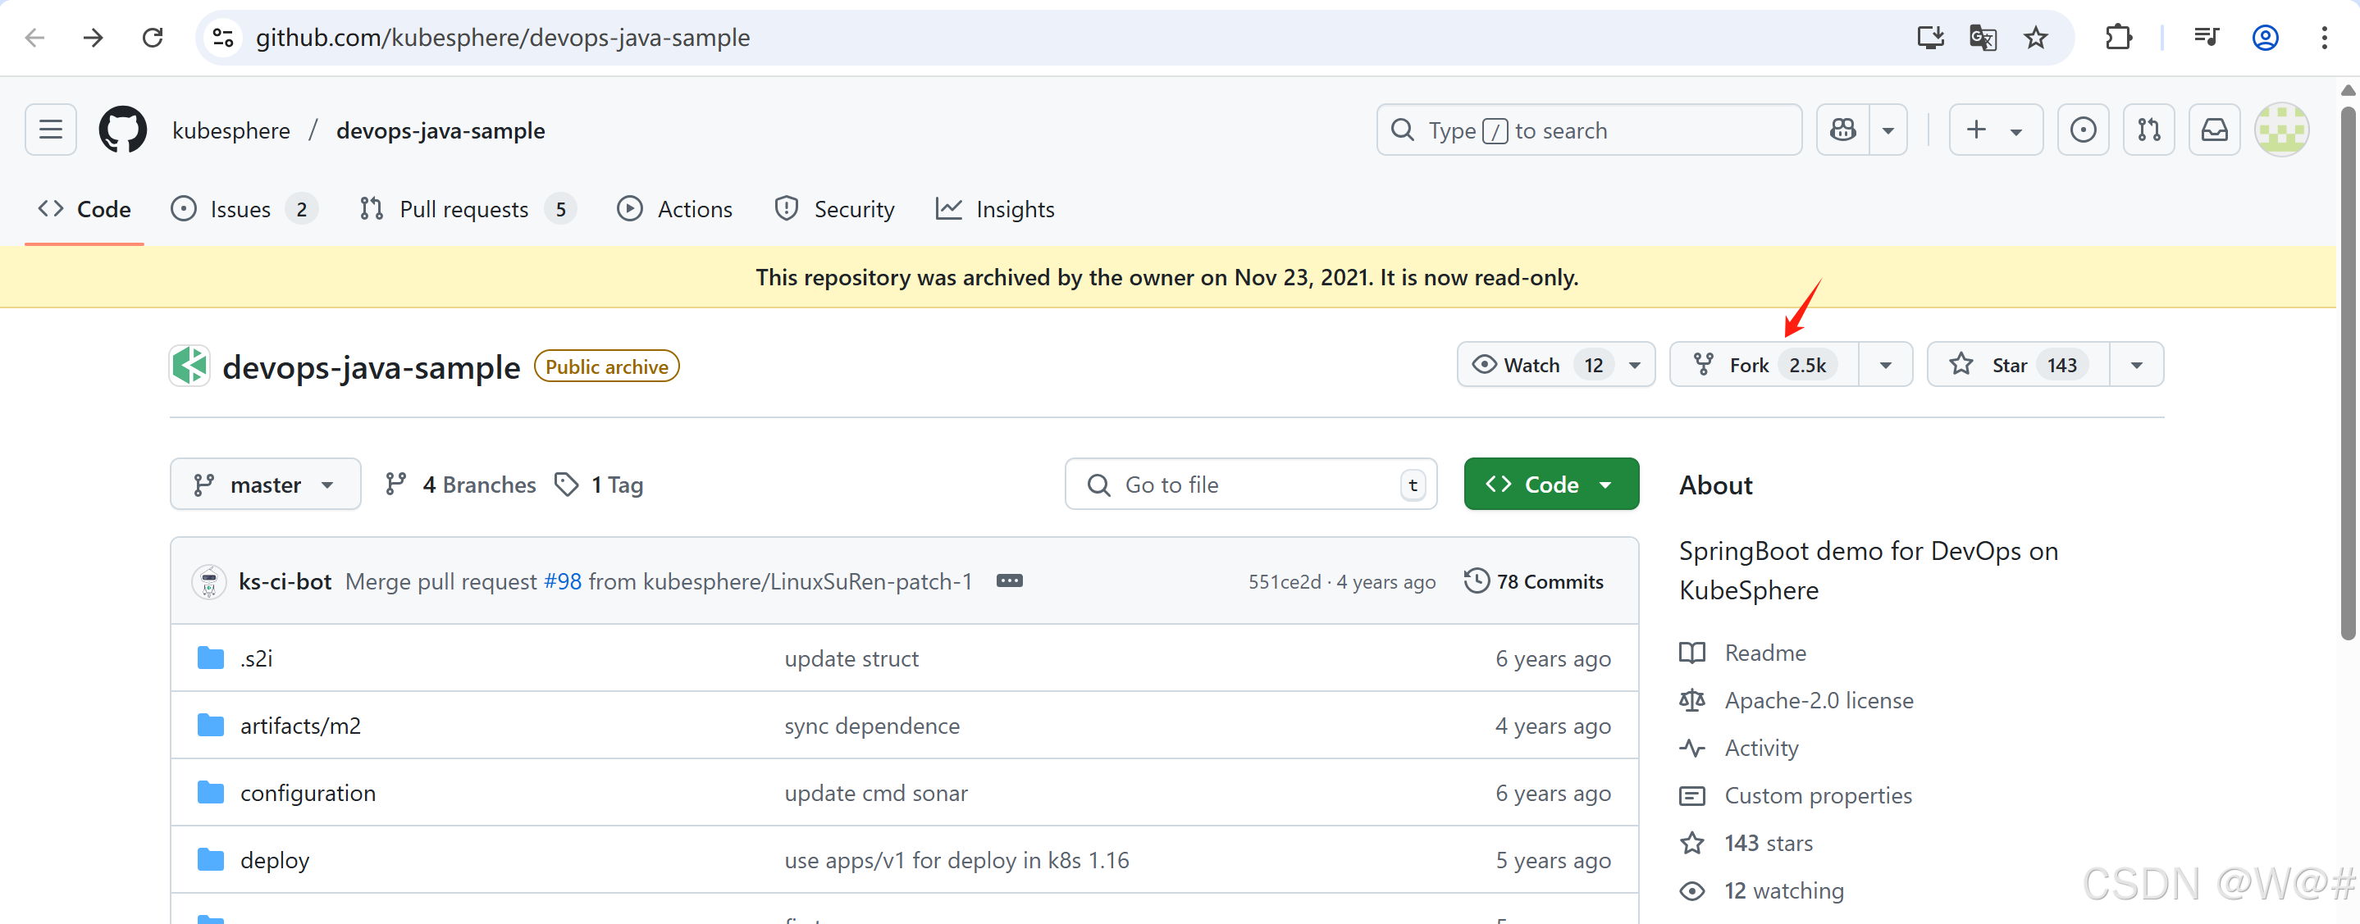Open Chrome three-dot menu
This screenshot has width=2360, height=924.
pyautogui.click(x=2324, y=38)
